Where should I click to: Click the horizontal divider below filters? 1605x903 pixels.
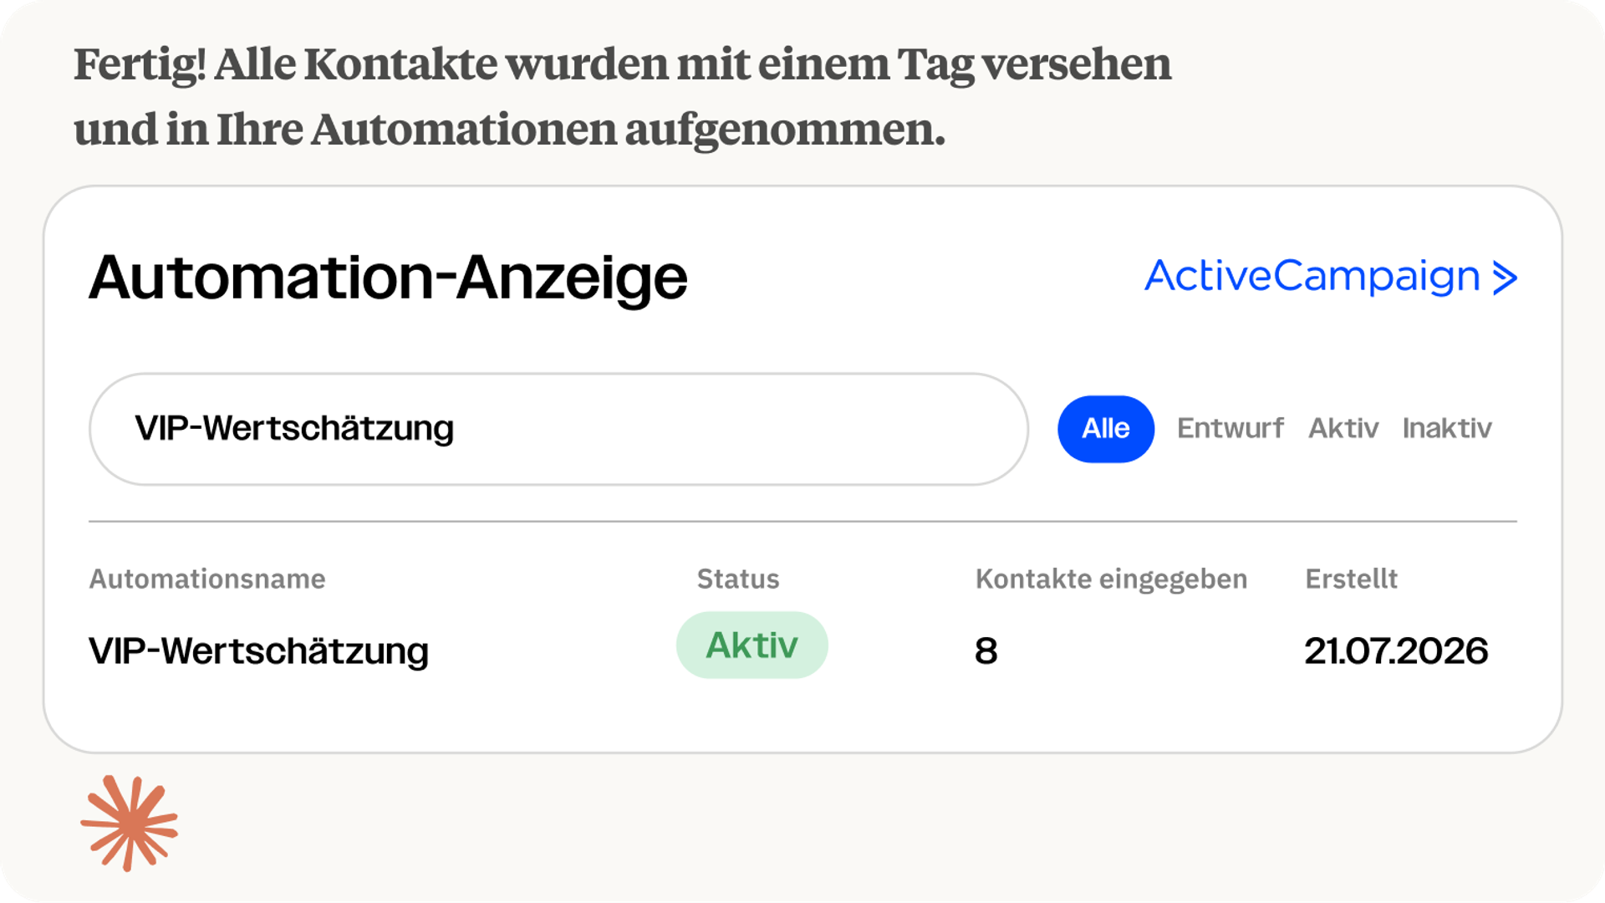tap(802, 522)
